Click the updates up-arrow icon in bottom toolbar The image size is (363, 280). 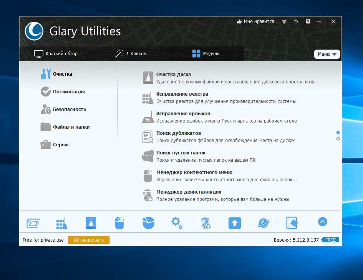click(x=235, y=222)
